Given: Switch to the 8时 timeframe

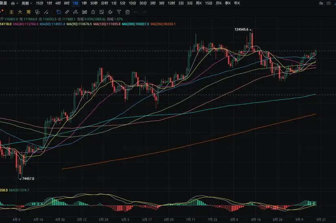Looking at the screenshot, I should pos(67,3).
